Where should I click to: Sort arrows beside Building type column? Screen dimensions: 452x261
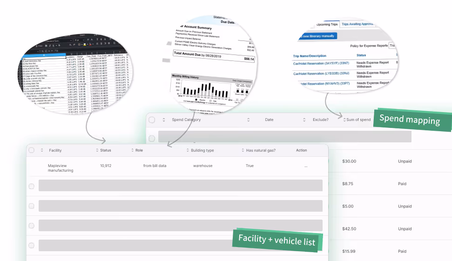[188, 150]
